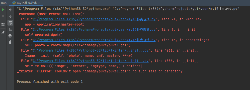The width and height of the screenshot is (250, 90).
Task: Toggle the soft-wrap icon
Action: pos(10,23)
